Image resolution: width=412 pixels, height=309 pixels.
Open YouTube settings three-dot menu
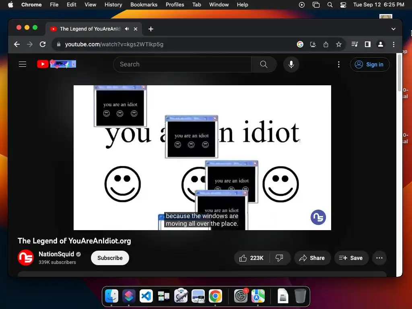pyautogui.click(x=338, y=64)
